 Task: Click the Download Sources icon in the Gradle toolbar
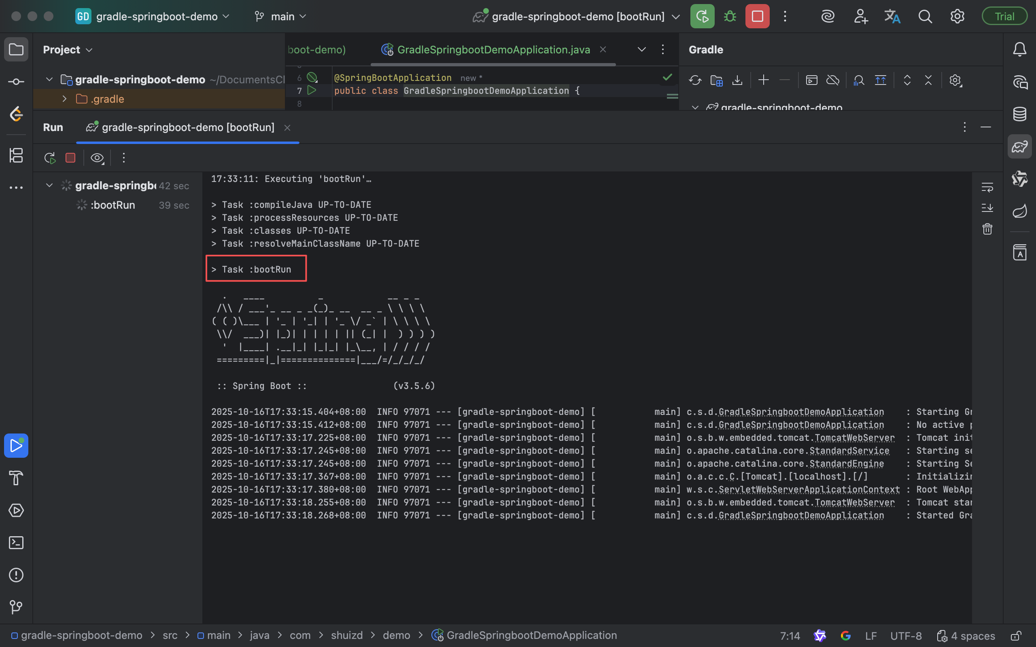(737, 80)
